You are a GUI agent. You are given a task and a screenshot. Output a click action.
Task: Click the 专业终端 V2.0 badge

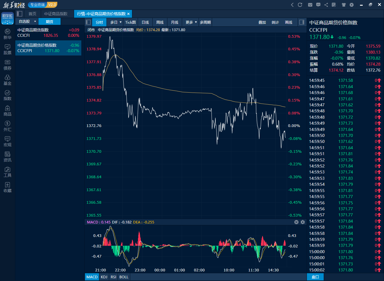point(43,5)
